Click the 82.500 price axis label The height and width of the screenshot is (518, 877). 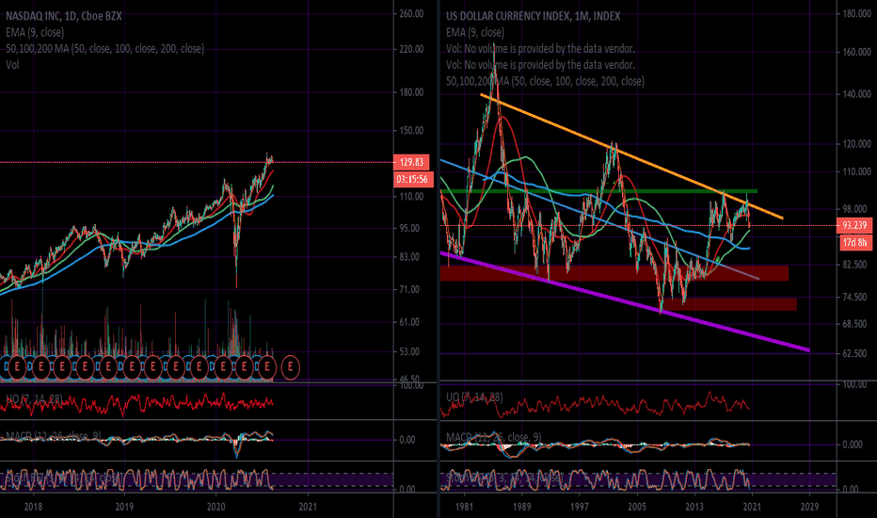coord(854,265)
